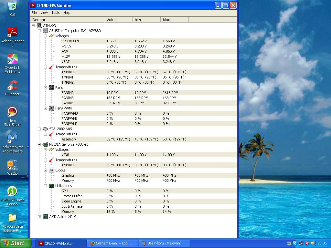The width and height of the screenshot is (331, 248).
Task: Open the Adobe Reader 8 desktop icon
Action: pos(12,33)
